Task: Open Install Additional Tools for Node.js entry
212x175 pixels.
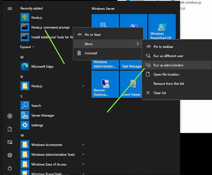Action: click(47, 37)
